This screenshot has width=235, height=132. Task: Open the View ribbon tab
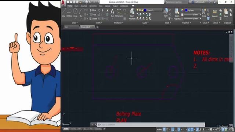tap(101, 6)
